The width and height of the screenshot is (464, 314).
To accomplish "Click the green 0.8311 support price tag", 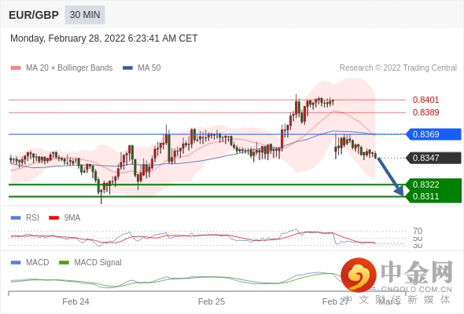I will coord(433,196).
